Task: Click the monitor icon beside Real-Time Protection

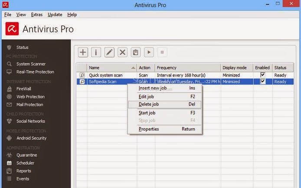Action: click(9, 72)
